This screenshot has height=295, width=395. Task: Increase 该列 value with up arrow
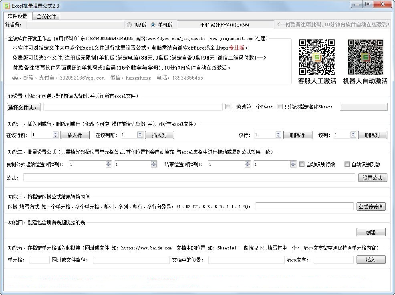click(353, 133)
